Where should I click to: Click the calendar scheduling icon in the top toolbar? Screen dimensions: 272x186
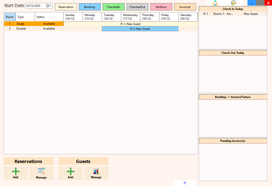(x=234, y=3)
